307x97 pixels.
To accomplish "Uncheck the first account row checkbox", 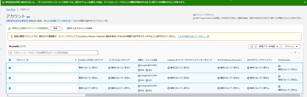I will tap(10, 68).
